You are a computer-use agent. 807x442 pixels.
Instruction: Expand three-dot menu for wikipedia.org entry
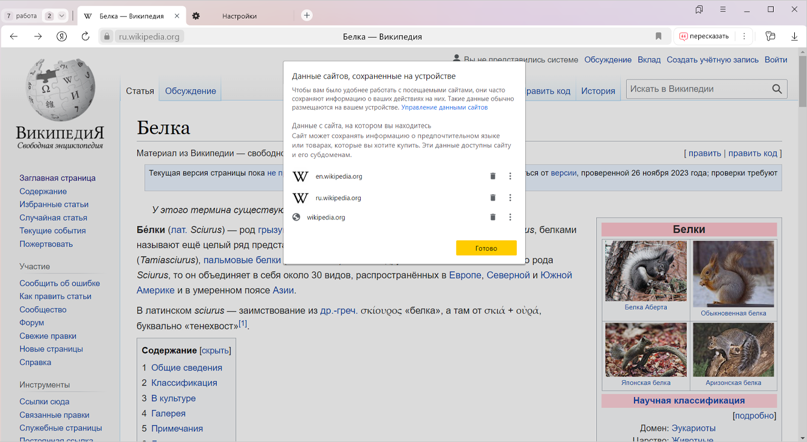point(510,217)
